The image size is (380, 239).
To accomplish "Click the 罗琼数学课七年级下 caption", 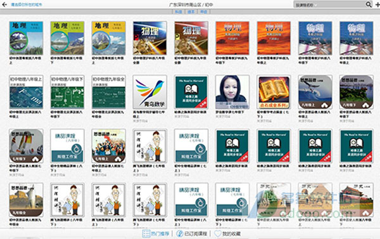I will 230,112.
